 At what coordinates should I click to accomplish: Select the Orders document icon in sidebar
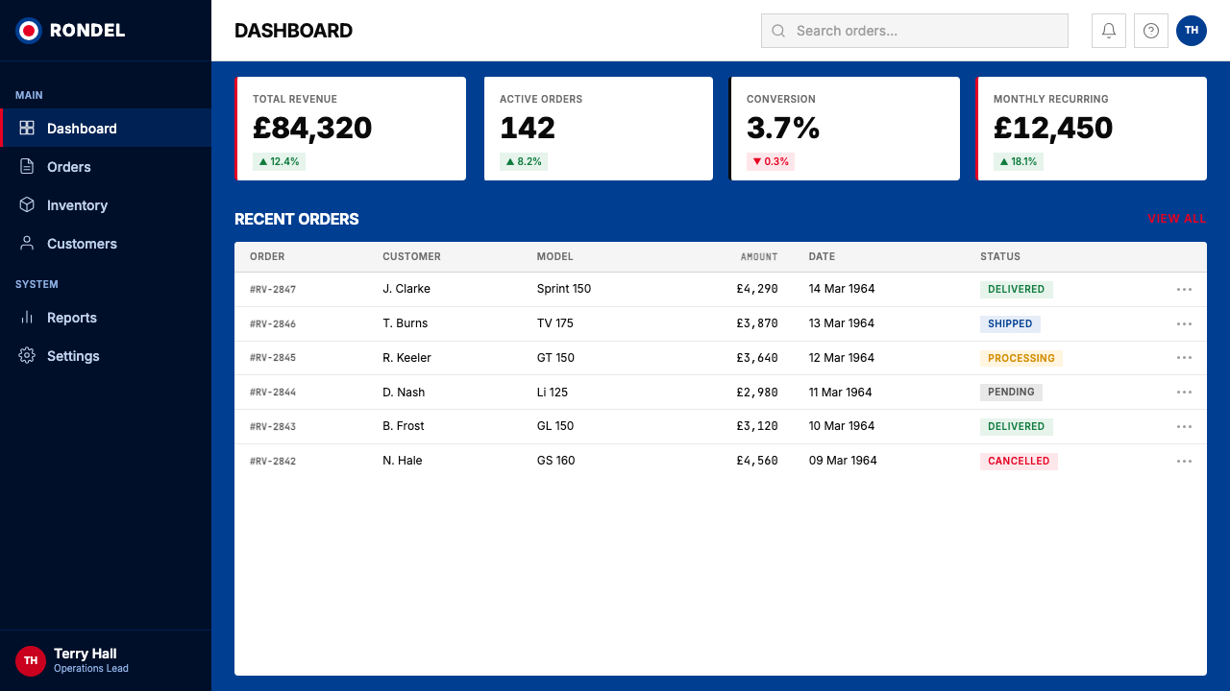pos(27,166)
